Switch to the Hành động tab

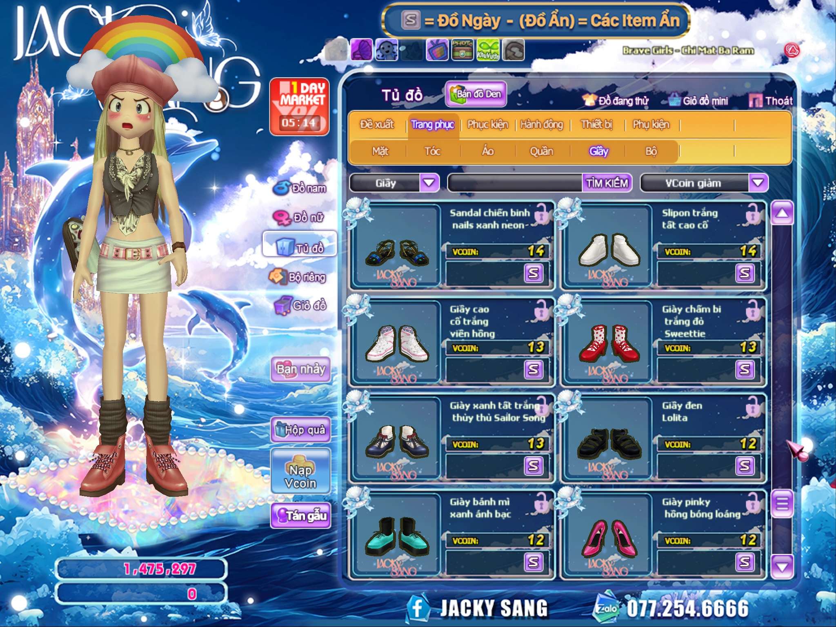[542, 124]
